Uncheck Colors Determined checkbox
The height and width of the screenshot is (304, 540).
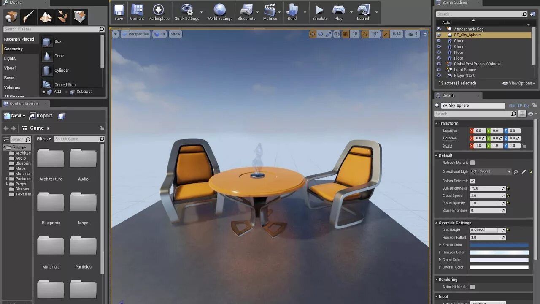pos(472,181)
